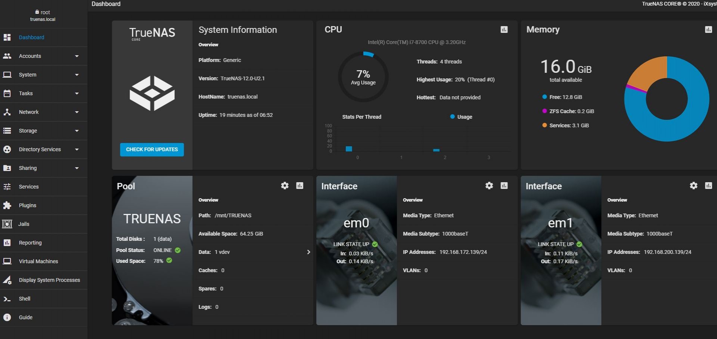Click the Shell terminal prompt icon
The width and height of the screenshot is (717, 339).
point(7,299)
